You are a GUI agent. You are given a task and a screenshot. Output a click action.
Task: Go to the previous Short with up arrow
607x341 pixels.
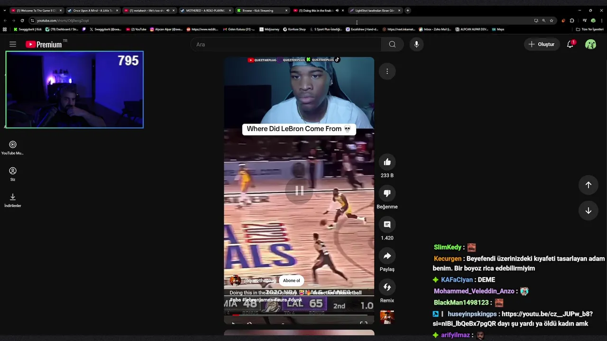click(x=588, y=185)
